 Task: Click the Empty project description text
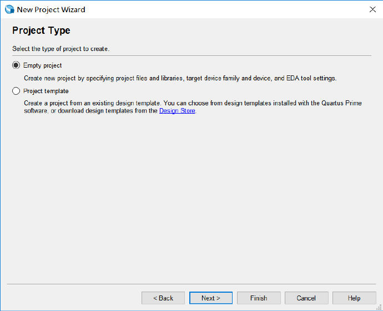pos(180,78)
